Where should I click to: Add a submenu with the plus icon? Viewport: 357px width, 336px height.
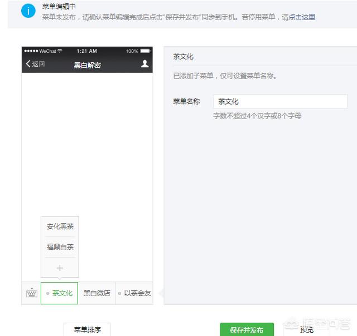point(60,268)
